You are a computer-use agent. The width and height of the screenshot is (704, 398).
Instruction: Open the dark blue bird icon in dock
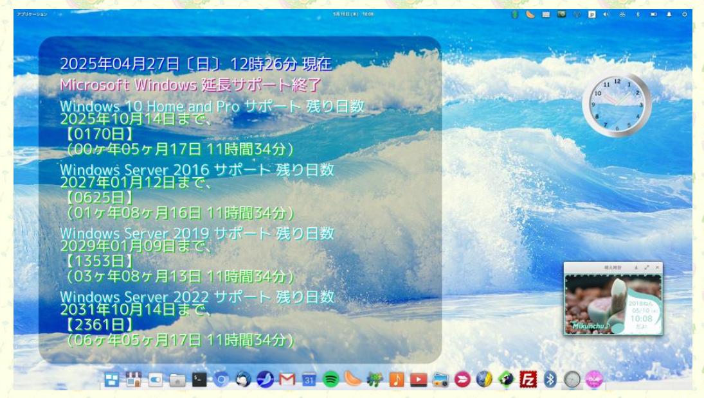[265, 379]
